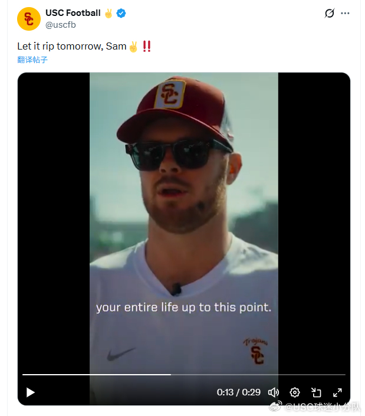
Task: Click the Weibo watermark logo icon
Action: [x=276, y=406]
